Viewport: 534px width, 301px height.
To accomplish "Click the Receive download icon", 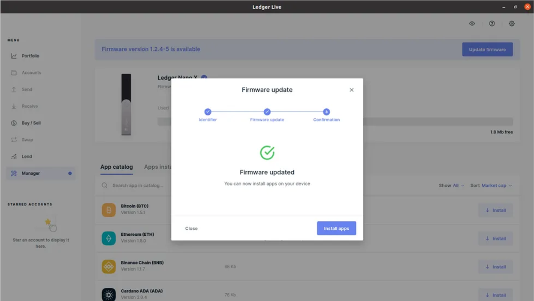I will coord(14,106).
